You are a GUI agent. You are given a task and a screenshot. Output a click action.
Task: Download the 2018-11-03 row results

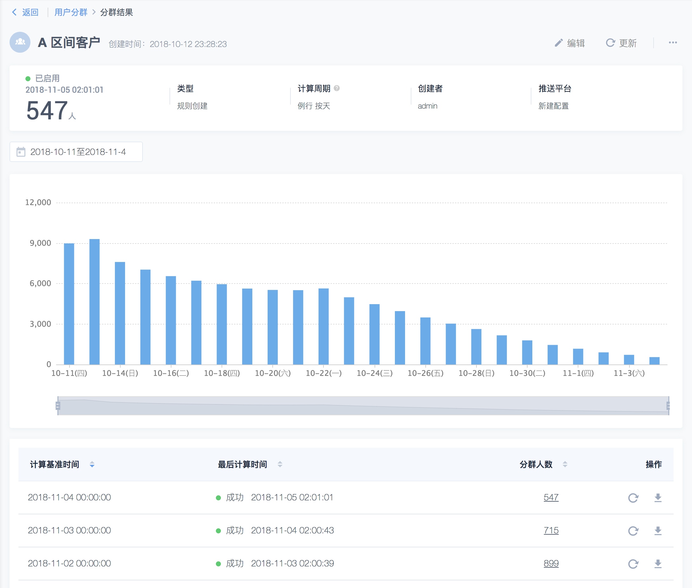coord(658,531)
